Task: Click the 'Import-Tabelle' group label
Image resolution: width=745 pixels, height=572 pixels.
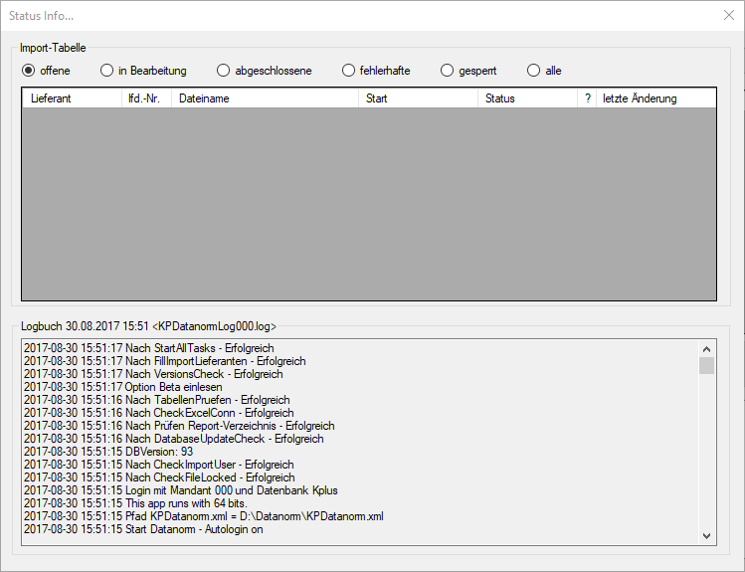Action: [x=53, y=48]
